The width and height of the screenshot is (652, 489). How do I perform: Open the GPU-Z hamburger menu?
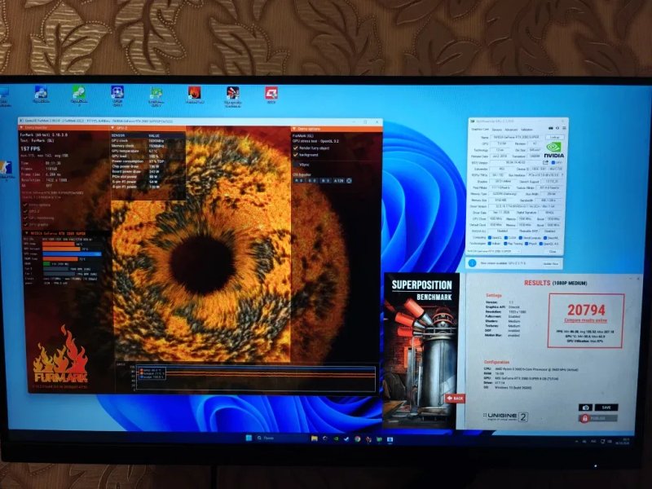point(564,128)
